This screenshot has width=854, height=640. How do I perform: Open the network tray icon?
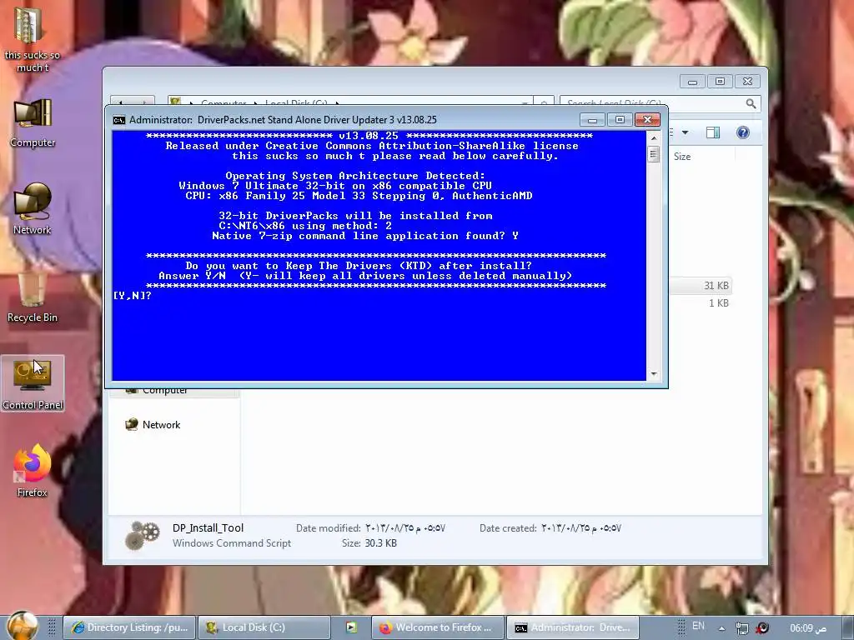coord(741,628)
